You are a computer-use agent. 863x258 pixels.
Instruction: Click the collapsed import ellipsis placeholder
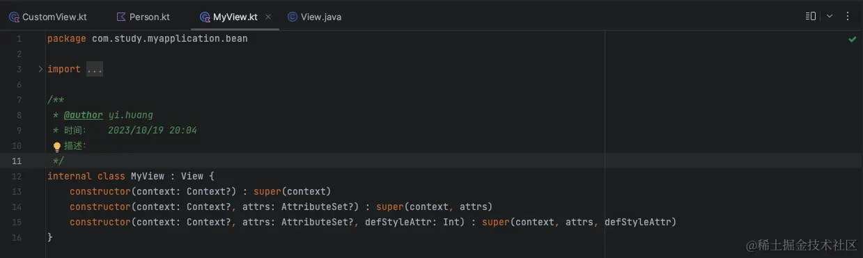click(x=95, y=70)
